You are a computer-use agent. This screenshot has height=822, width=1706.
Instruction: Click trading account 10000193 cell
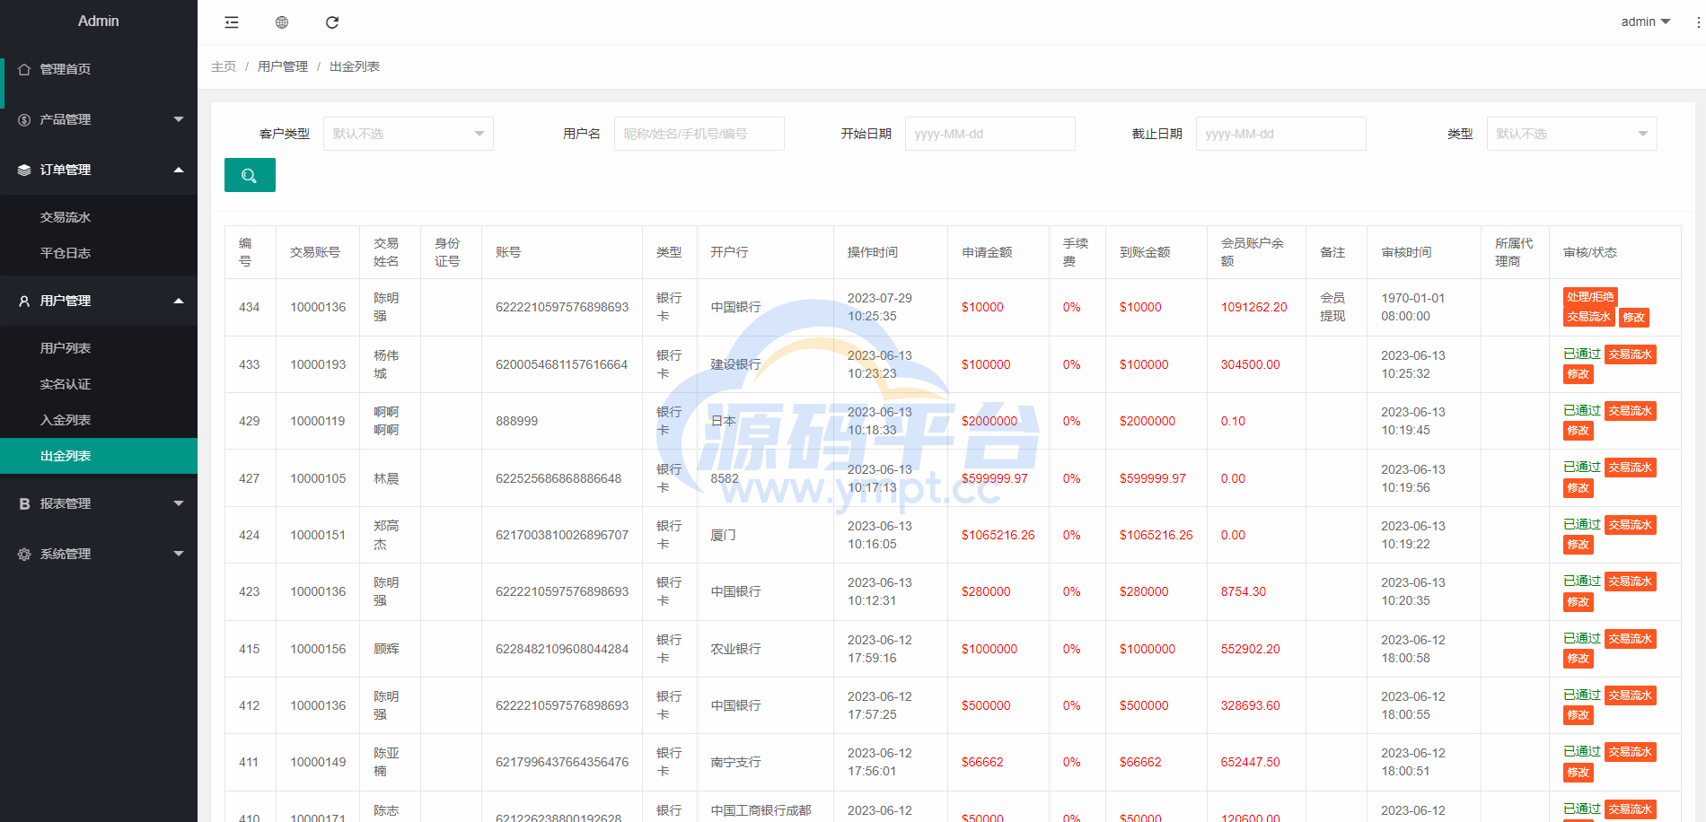(318, 364)
